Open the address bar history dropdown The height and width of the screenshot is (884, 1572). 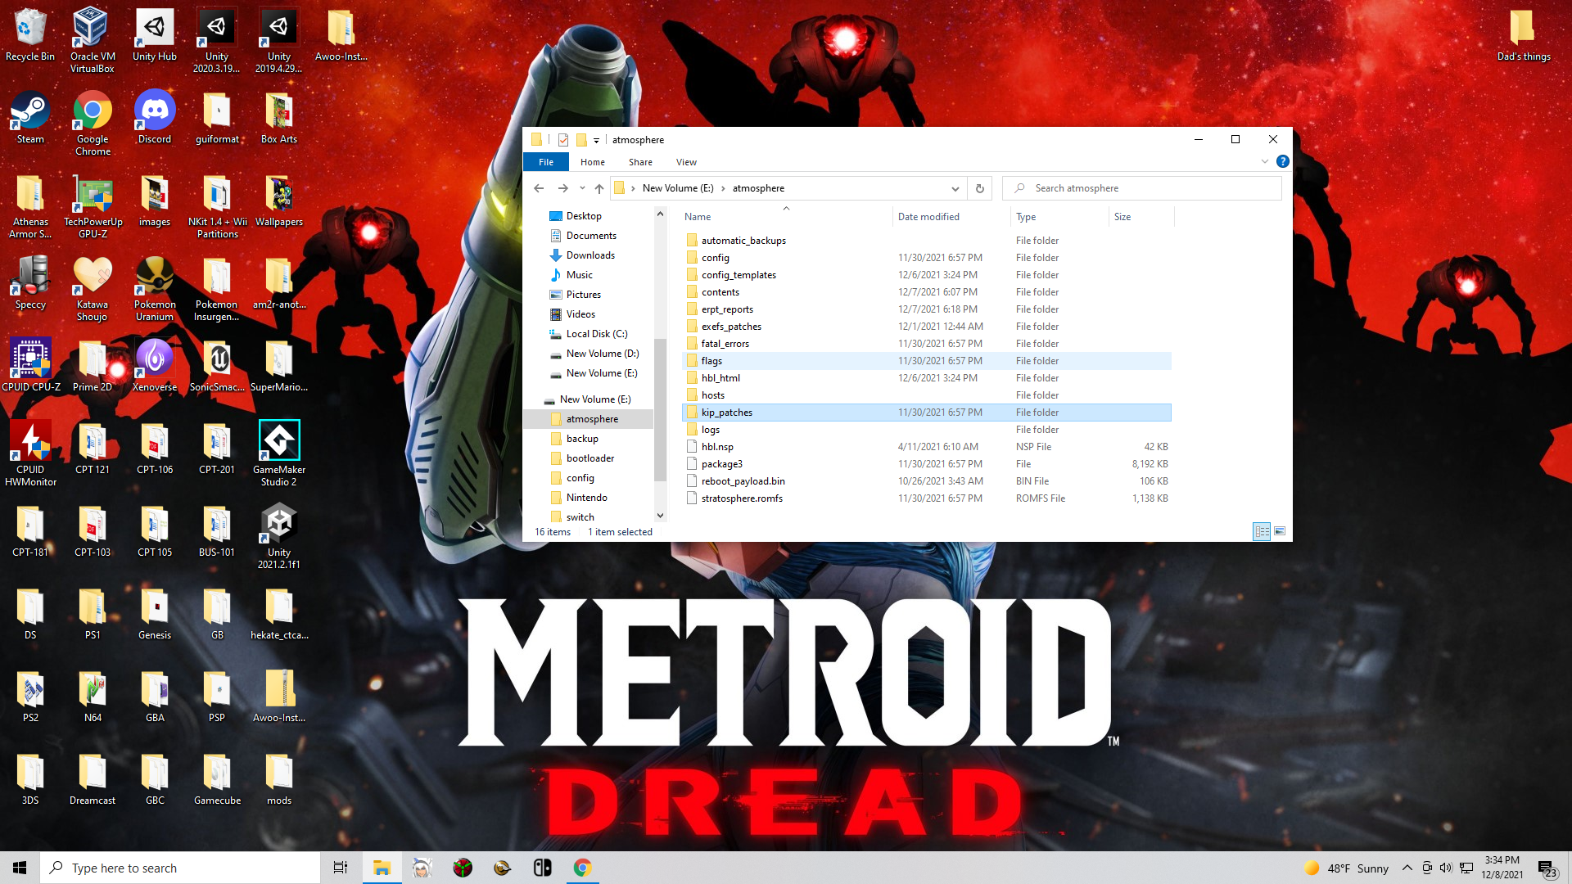[955, 188]
